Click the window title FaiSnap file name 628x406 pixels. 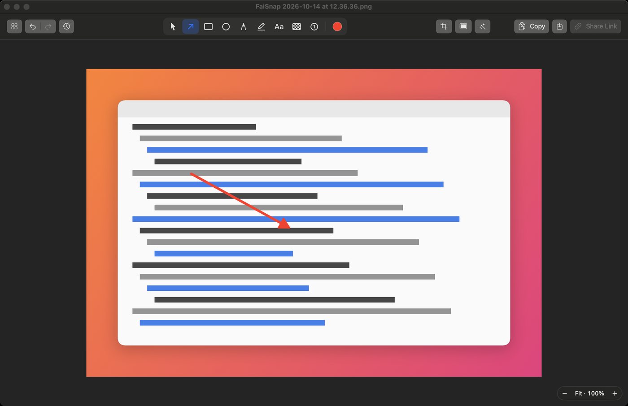[314, 6]
